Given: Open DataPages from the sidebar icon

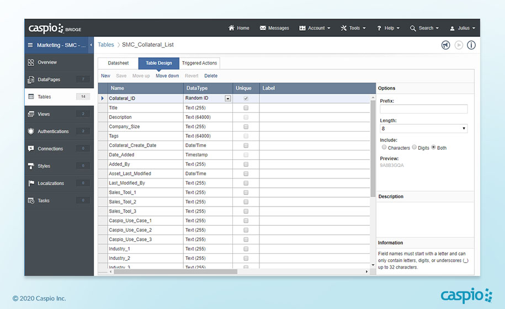Looking at the screenshot, I should (31, 80).
